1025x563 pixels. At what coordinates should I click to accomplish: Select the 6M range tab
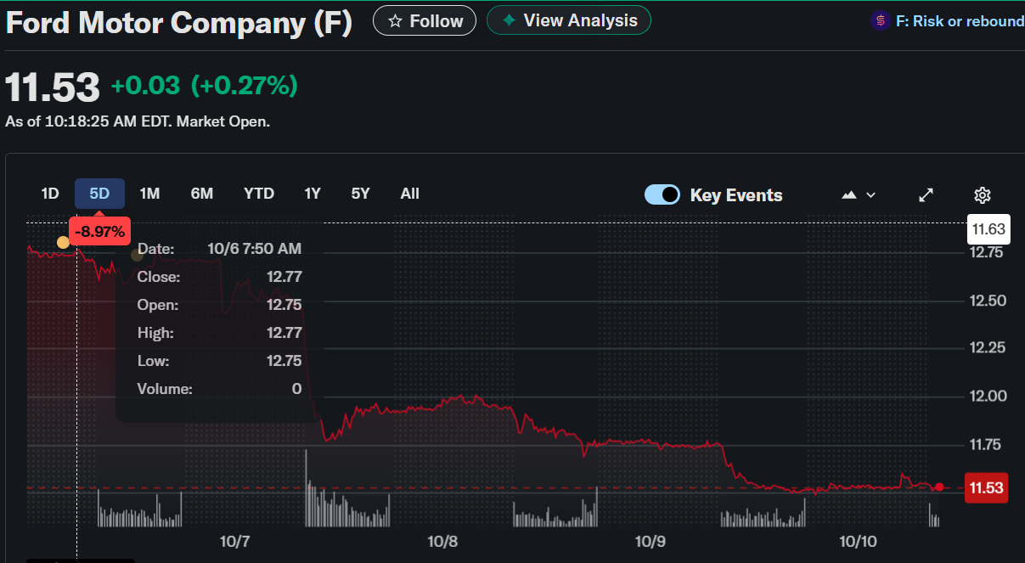pyautogui.click(x=202, y=194)
